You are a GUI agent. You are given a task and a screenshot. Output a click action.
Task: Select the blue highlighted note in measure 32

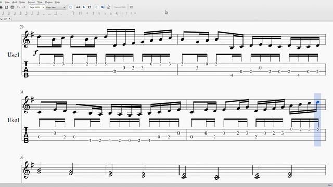click(318, 102)
